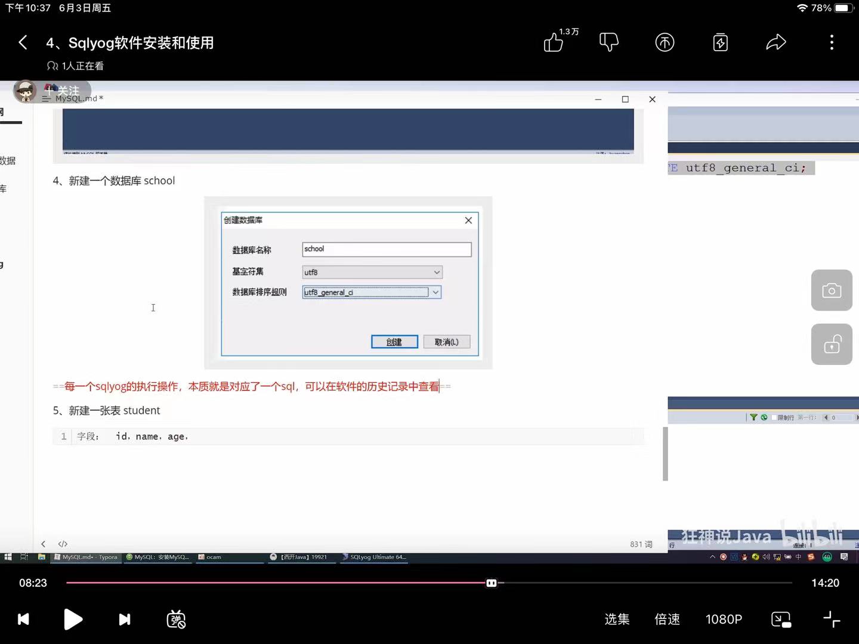859x644 pixels.
Task: Click the Typora sidebar back arrow at bottom
Action: (43, 544)
